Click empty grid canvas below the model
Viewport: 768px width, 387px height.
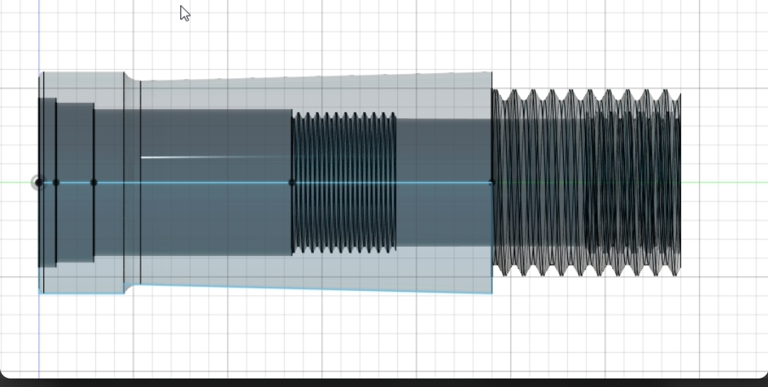(356, 334)
